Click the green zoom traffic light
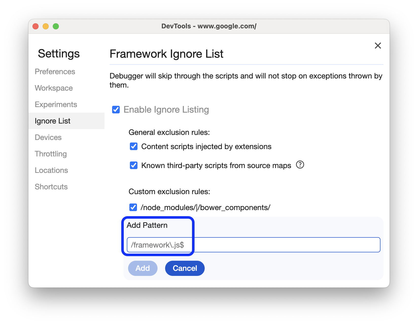This screenshot has width=418, height=325. [x=56, y=26]
